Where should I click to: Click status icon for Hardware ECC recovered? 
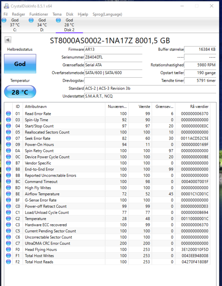[8, 225]
